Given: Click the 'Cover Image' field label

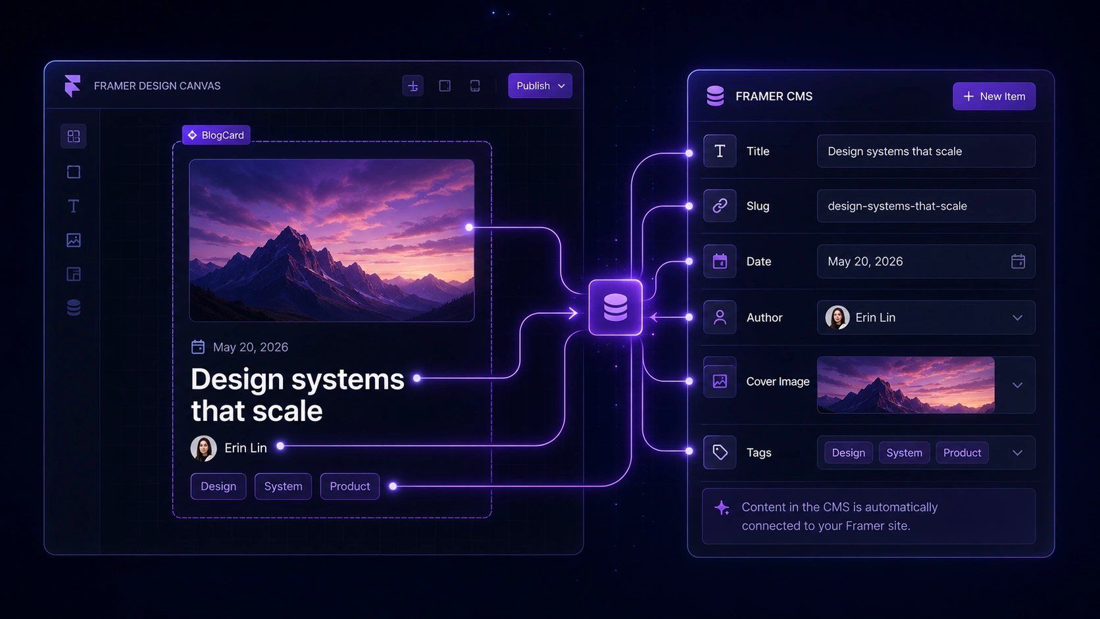Looking at the screenshot, I should [778, 382].
